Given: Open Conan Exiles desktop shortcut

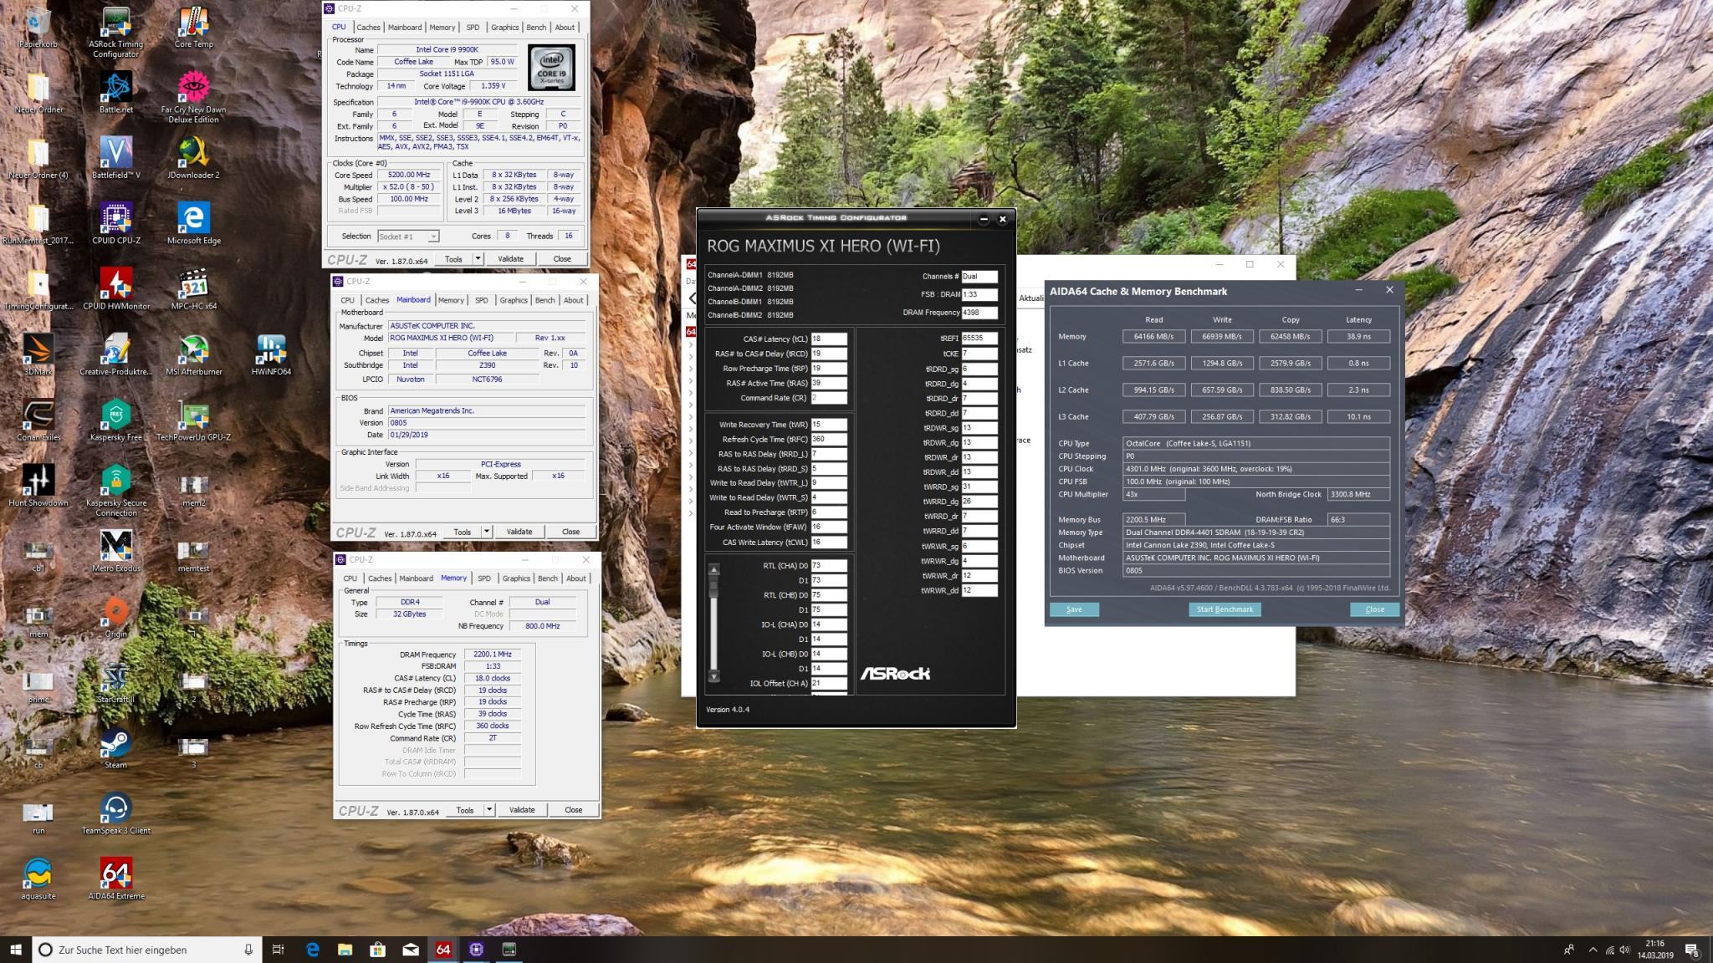Looking at the screenshot, I should coord(38,420).
